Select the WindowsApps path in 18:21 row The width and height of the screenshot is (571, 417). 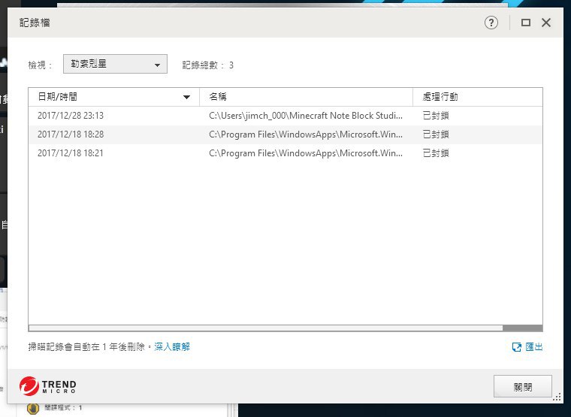306,153
